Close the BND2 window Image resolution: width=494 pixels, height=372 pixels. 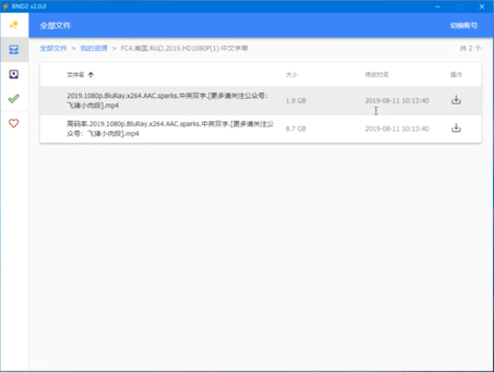[x=482, y=6]
